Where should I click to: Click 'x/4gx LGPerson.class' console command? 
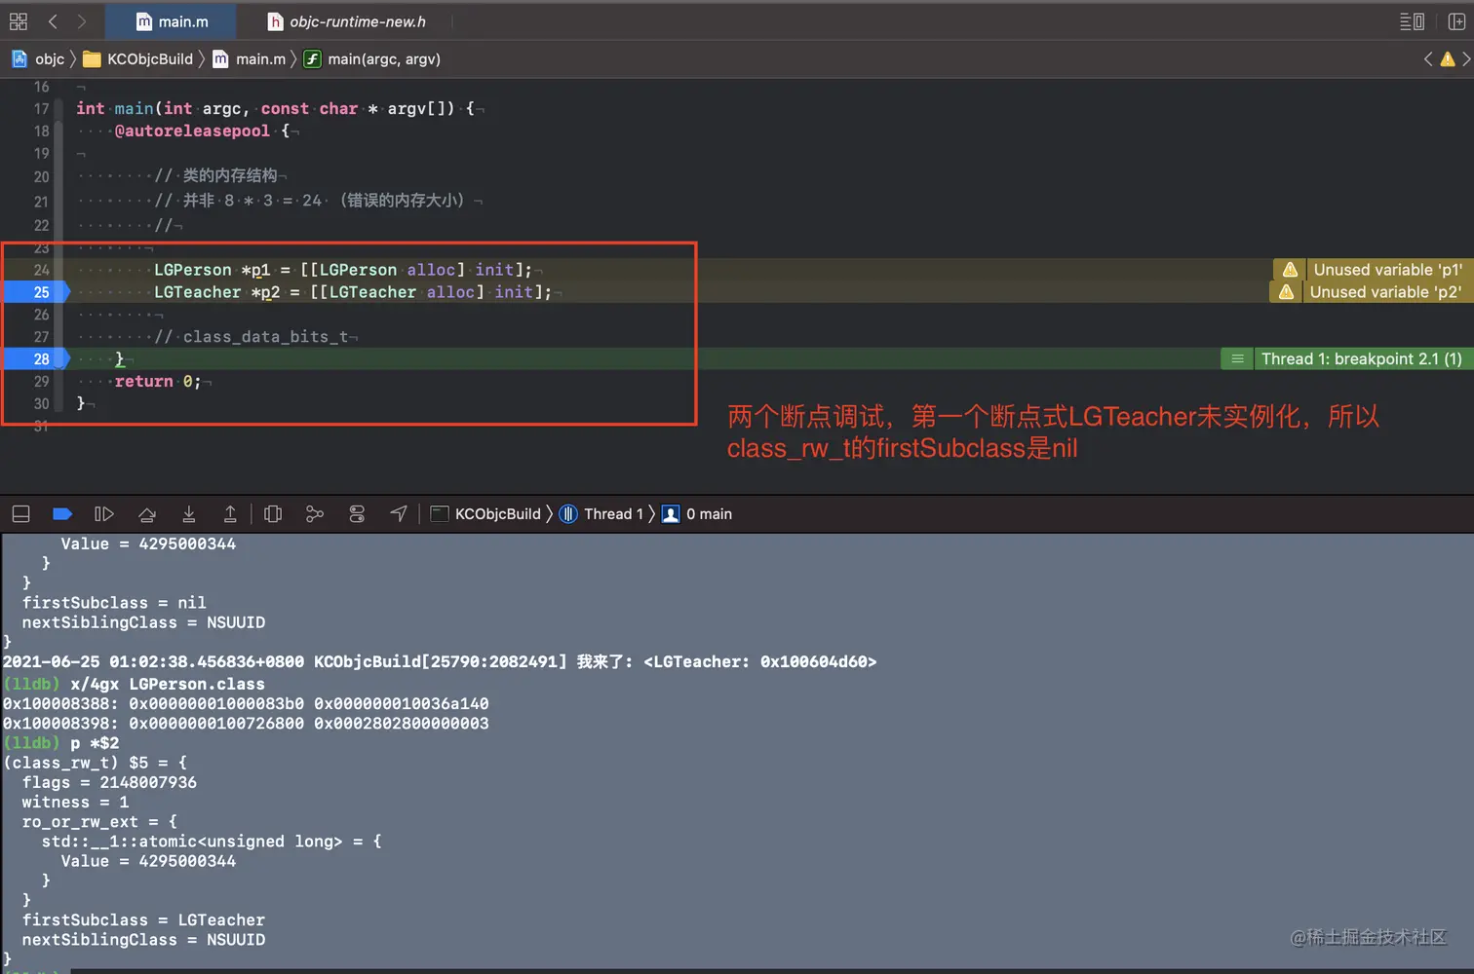168,684
